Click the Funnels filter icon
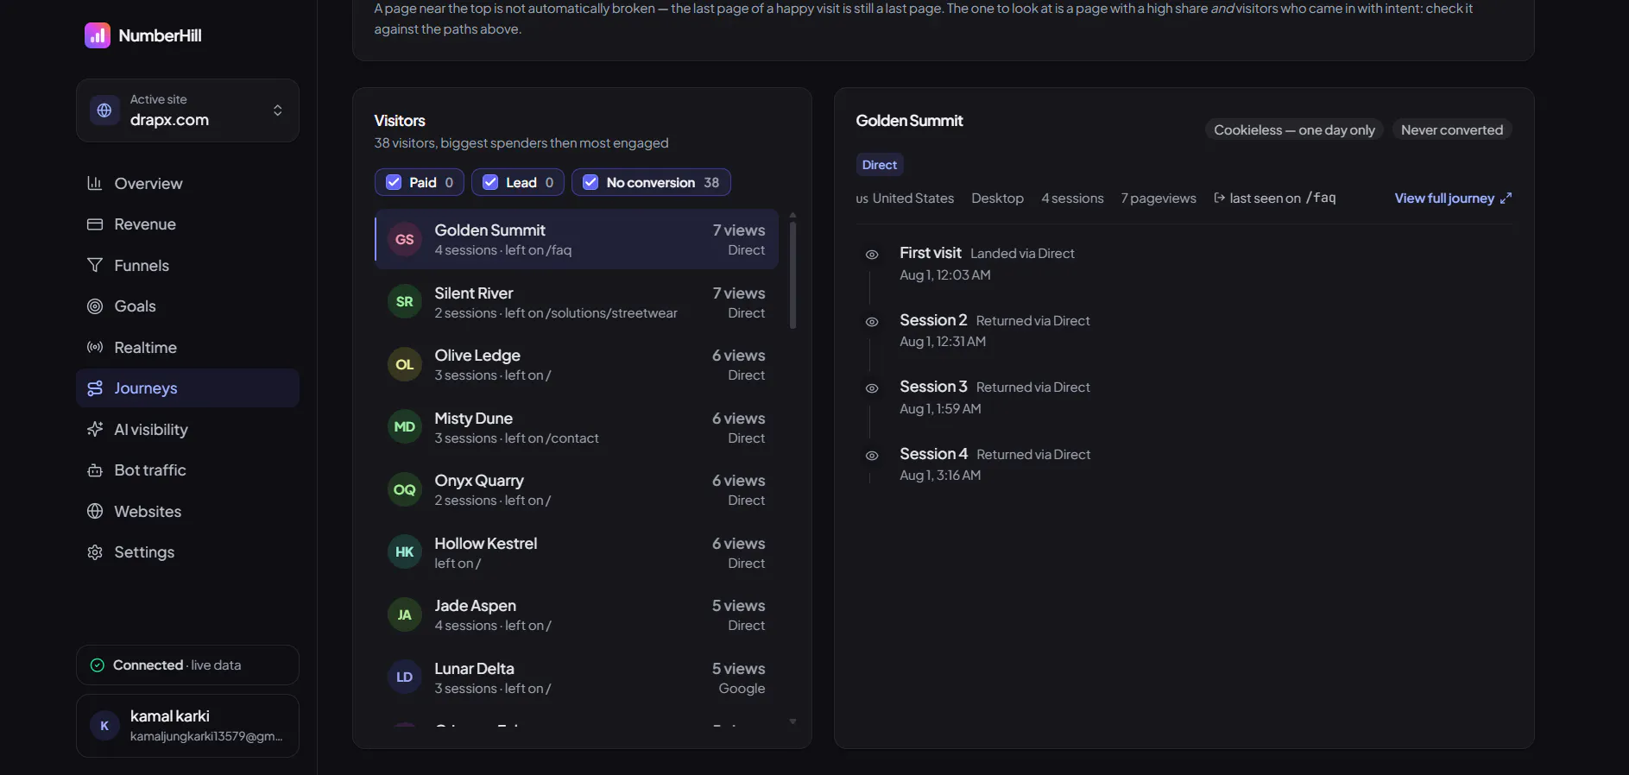Viewport: 1629px width, 775px height. [95, 265]
